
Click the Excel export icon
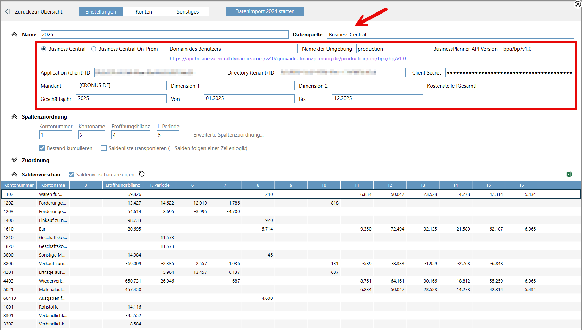point(569,174)
